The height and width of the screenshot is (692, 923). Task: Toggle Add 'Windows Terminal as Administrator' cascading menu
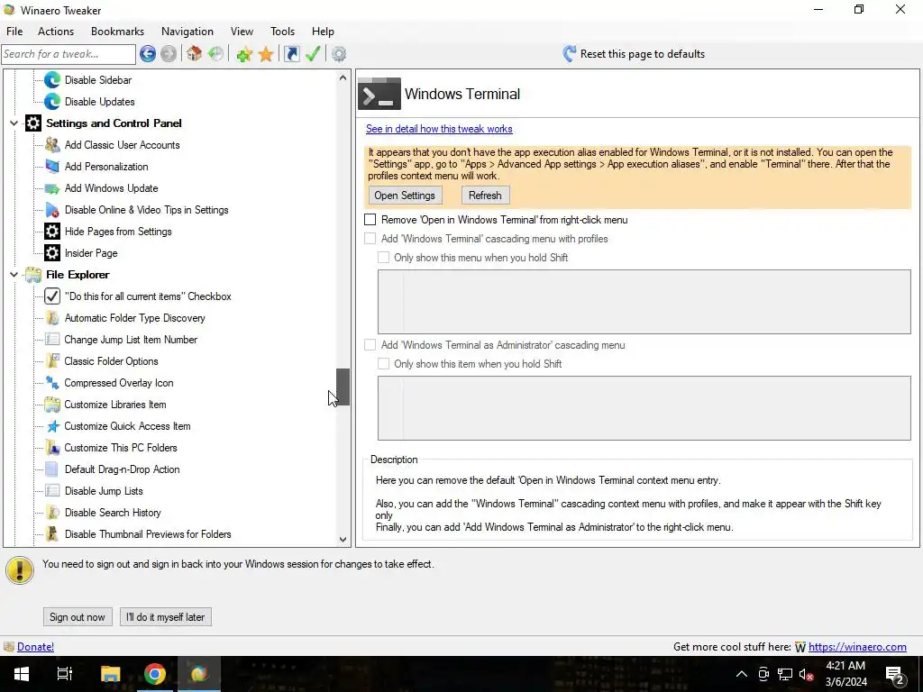(x=370, y=345)
